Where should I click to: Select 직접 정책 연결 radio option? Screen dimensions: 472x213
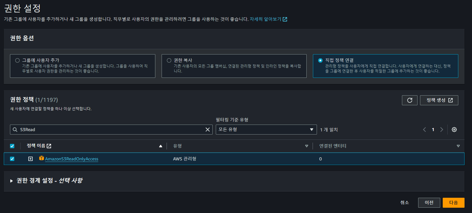[x=320, y=60]
